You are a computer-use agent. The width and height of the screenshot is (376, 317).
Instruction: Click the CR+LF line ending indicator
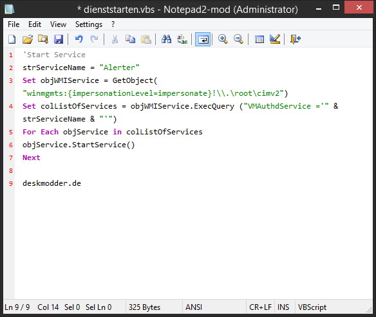coord(260,307)
